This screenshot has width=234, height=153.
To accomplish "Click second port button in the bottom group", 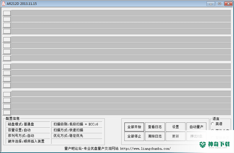I will [x=7, y=100].
